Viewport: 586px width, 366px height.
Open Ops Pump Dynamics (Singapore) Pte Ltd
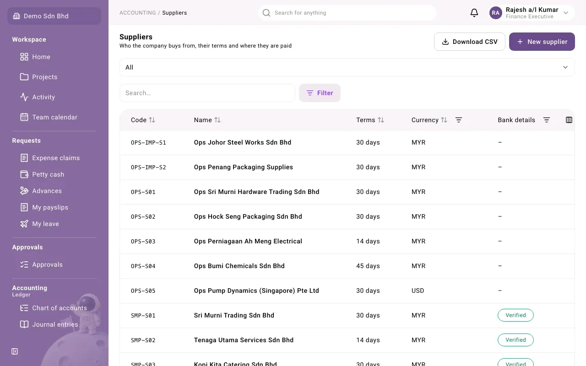pos(256,291)
